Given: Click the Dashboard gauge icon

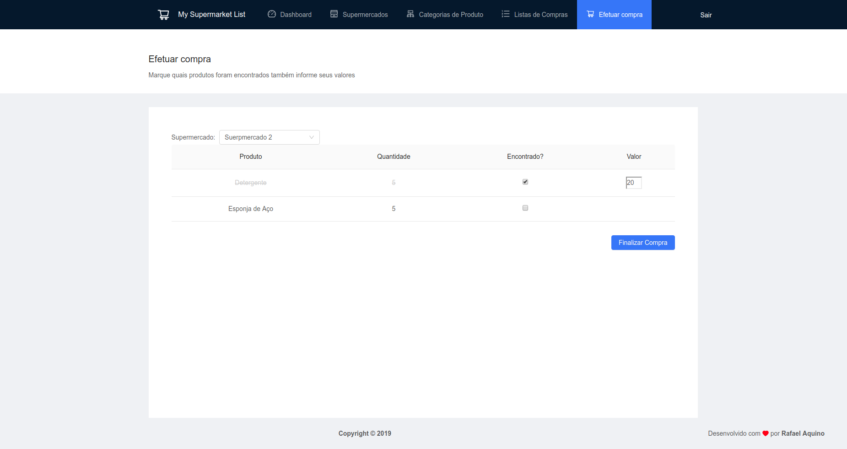Looking at the screenshot, I should 272,14.
